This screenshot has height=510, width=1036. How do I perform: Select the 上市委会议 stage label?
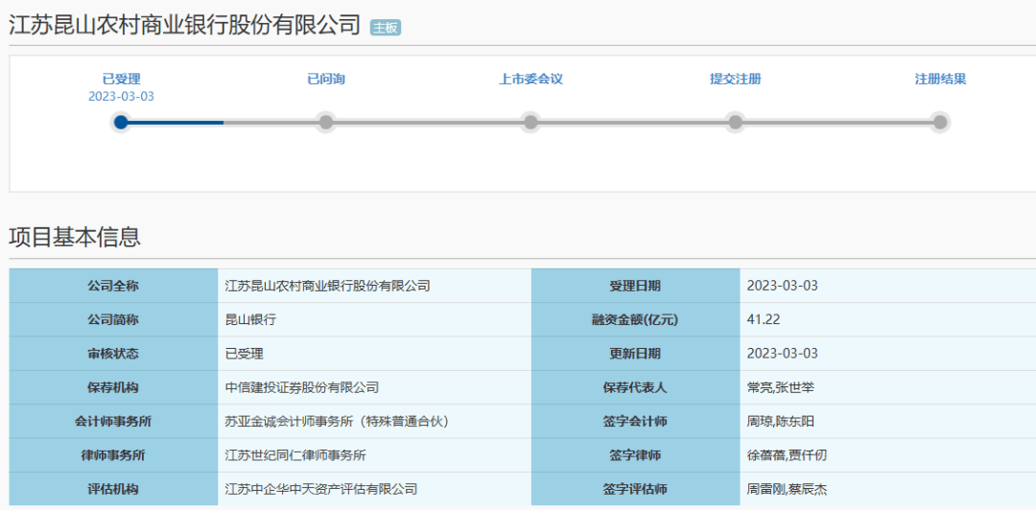click(530, 80)
